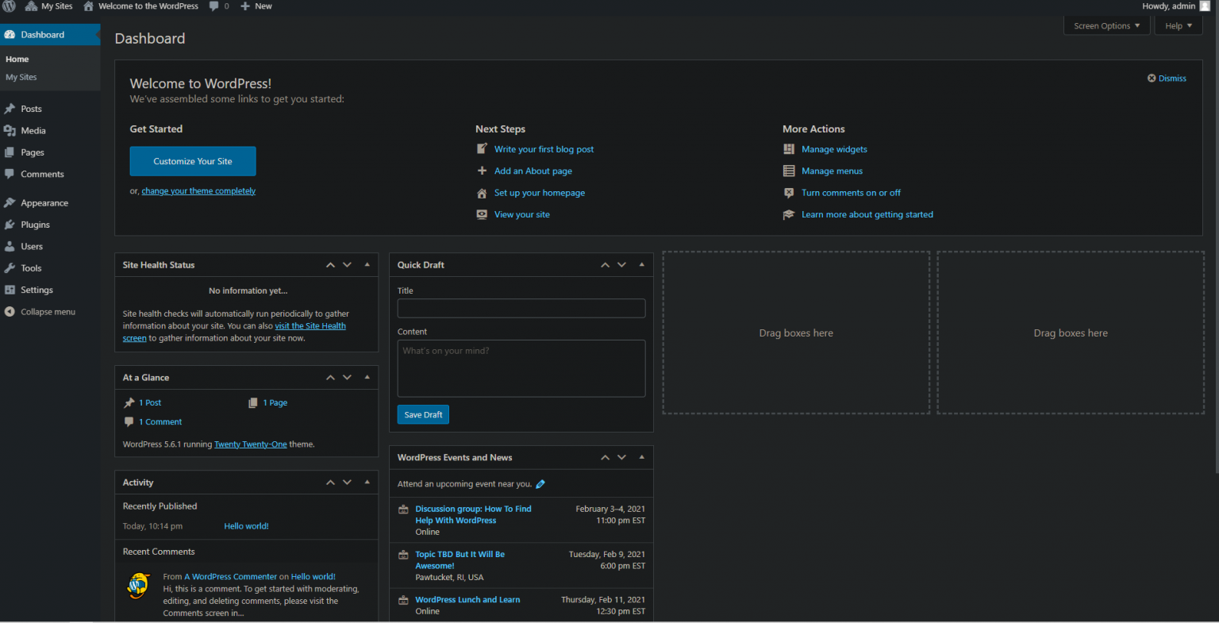Screen dimensions: 1219x623
Task: Move the At a Glance box down
Action: (347, 378)
